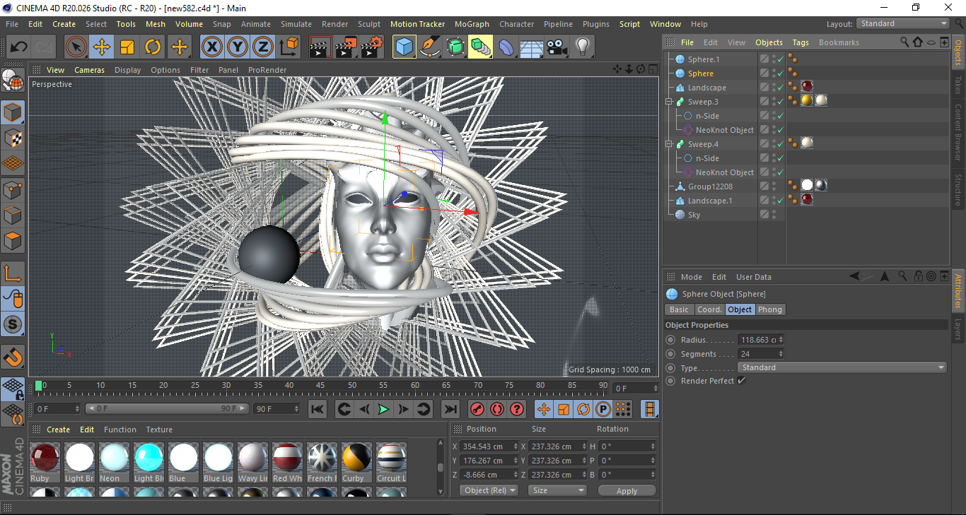Activate the Scale tool

click(127, 47)
